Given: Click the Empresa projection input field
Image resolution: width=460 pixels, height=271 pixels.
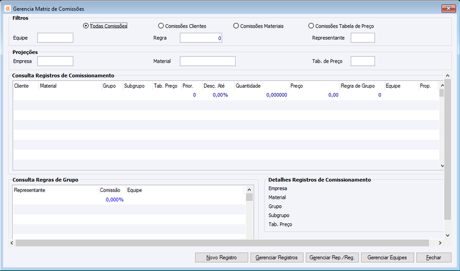Looking at the screenshot, I should point(55,61).
